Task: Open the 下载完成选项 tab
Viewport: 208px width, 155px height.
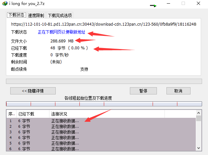Action: coord(60,15)
